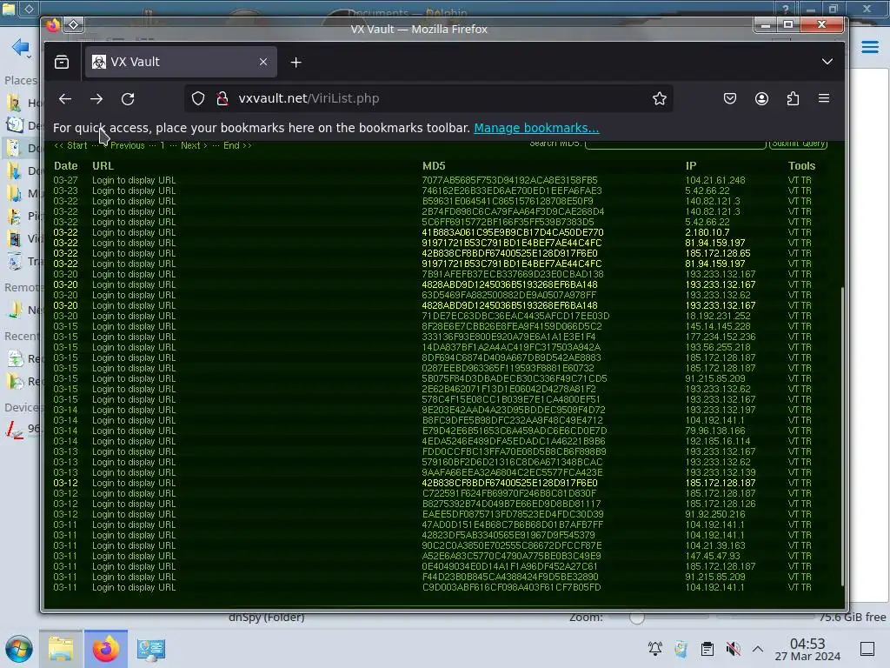Image resolution: width=890 pixels, height=668 pixels.
Task: Click IP address 177.234.152.236
Action: pyautogui.click(x=721, y=337)
